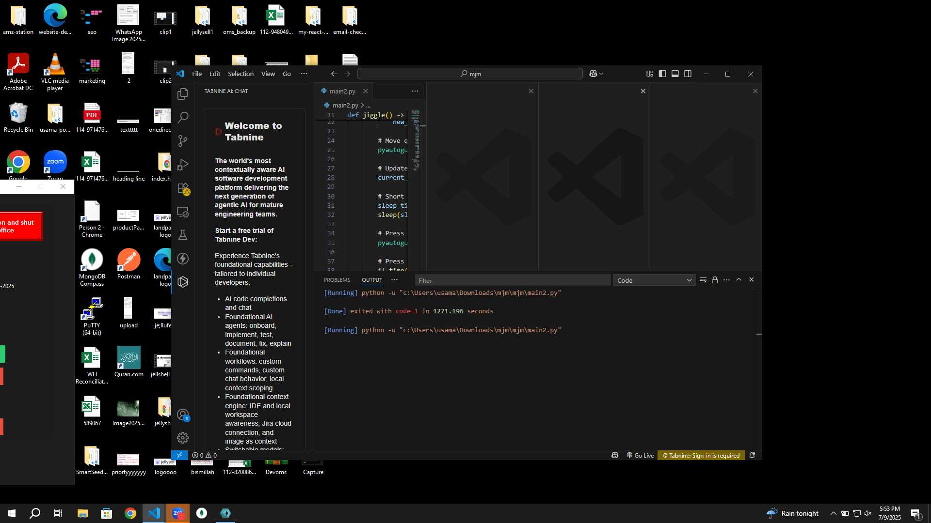
Task: Select the main2.py editor tab
Action: click(342, 91)
